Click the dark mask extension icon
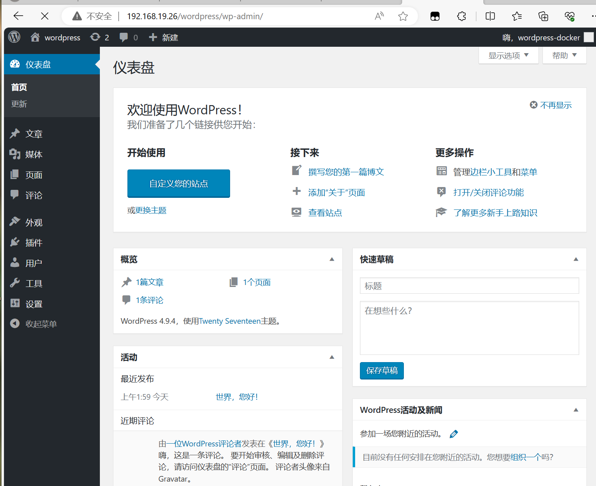596x486 pixels. [435, 16]
